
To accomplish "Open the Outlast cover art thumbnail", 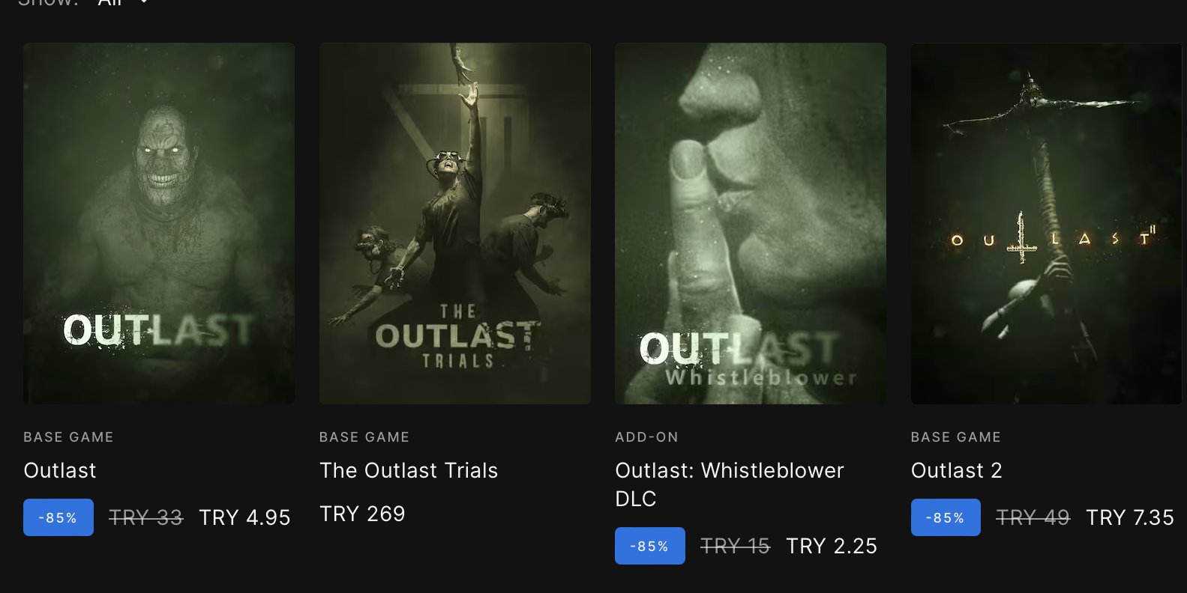I will (x=159, y=223).
